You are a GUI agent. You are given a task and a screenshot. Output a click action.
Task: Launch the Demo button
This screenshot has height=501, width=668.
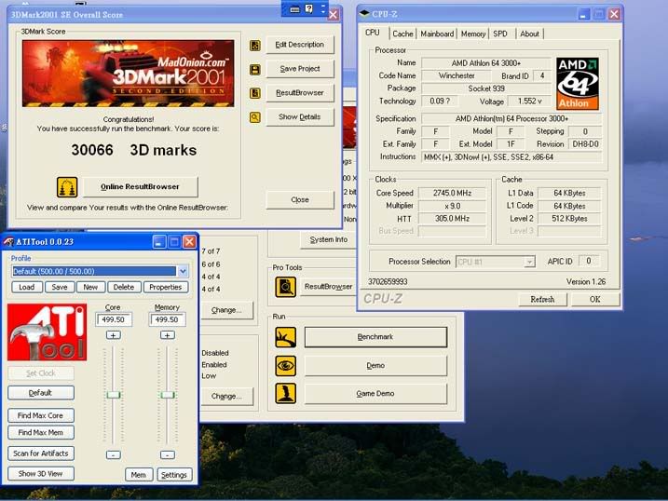(375, 366)
